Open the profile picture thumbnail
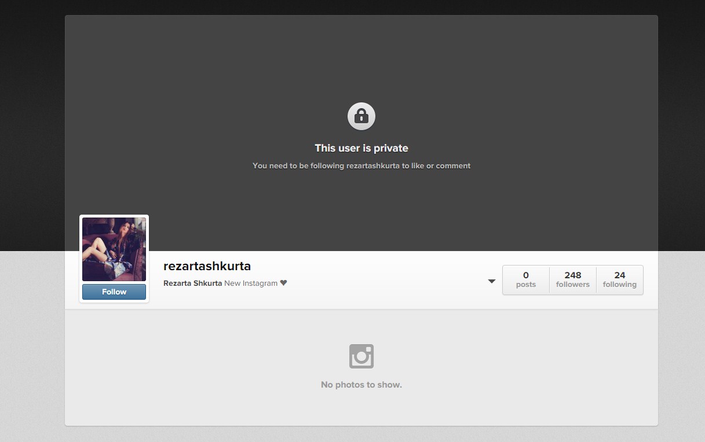 tap(114, 249)
